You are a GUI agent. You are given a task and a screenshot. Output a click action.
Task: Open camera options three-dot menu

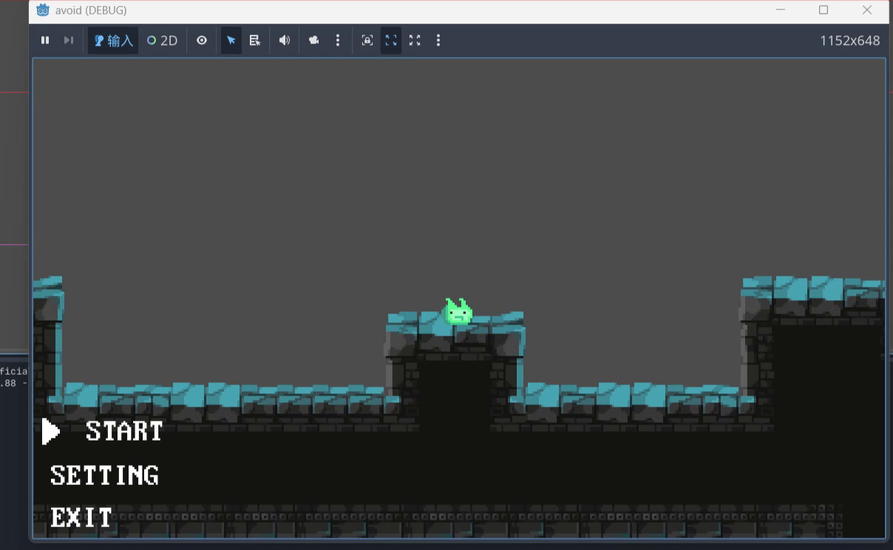pos(338,41)
